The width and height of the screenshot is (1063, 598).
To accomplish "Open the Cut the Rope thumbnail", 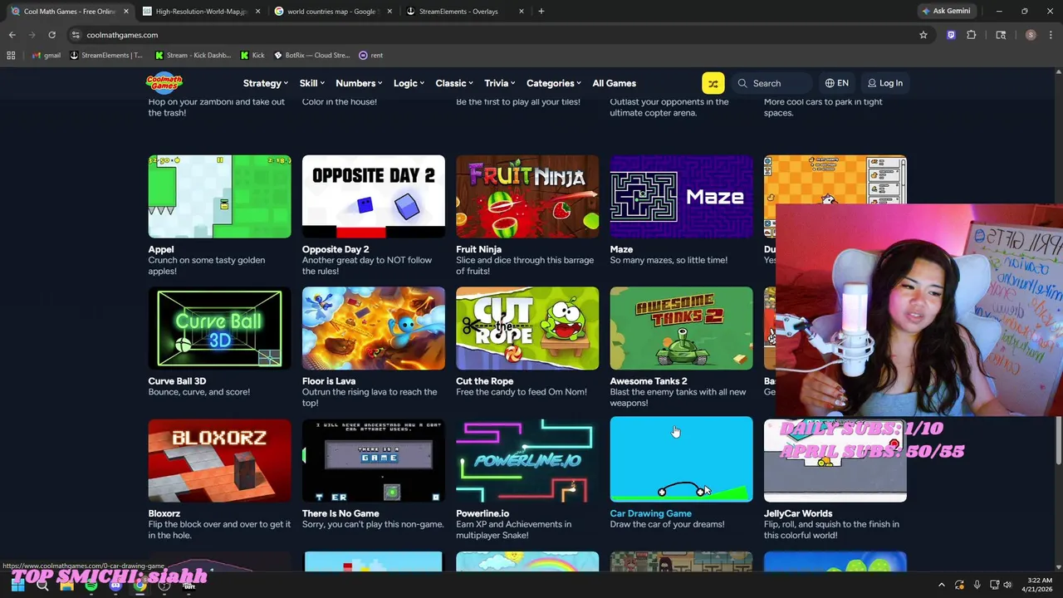I will pyautogui.click(x=527, y=328).
